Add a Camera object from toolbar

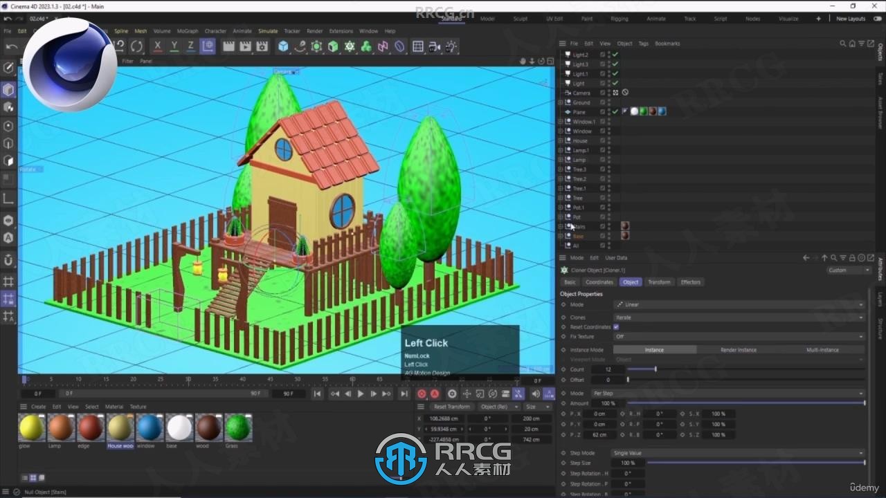click(x=435, y=46)
